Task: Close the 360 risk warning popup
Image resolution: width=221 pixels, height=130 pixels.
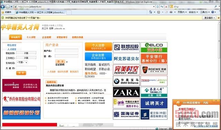Action: [216, 101]
